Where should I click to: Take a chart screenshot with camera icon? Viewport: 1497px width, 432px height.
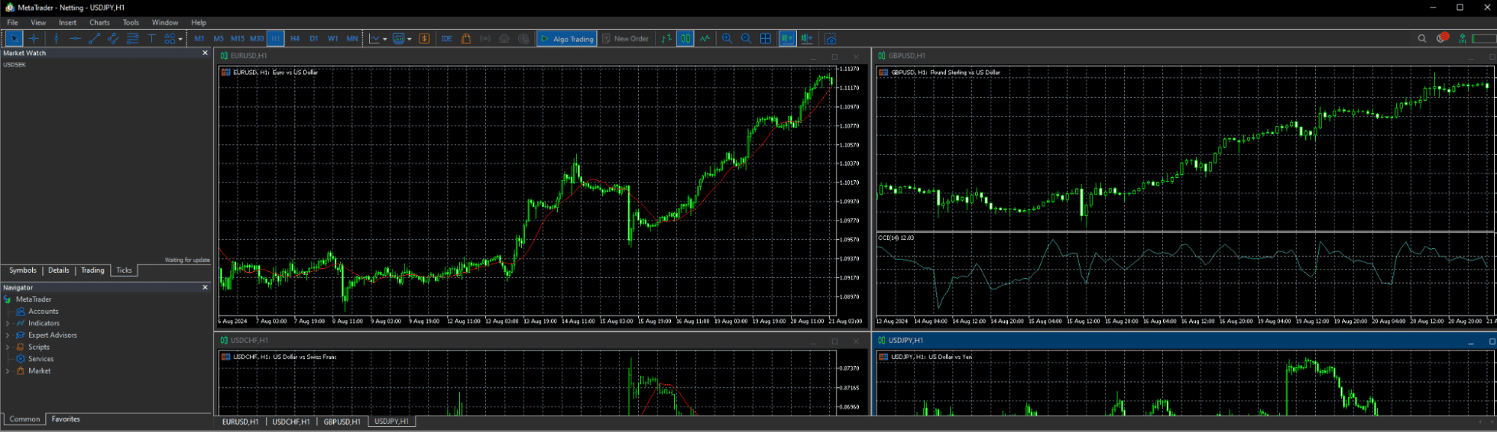click(830, 39)
